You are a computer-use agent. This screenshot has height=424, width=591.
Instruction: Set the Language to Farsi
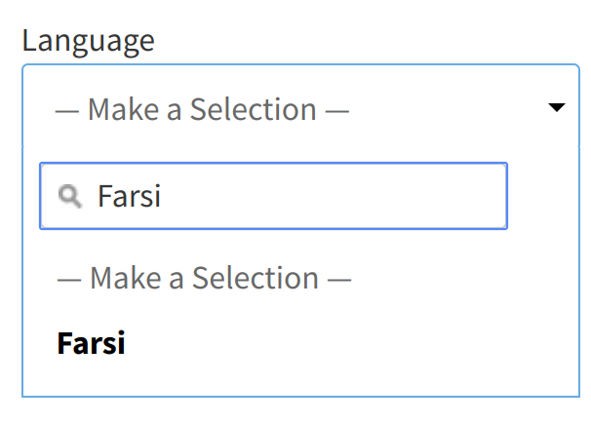[x=92, y=343]
